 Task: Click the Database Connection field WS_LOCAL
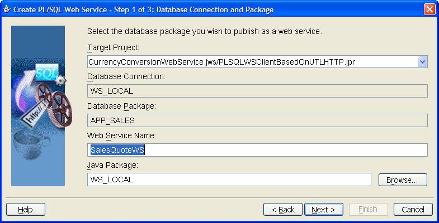(257, 91)
